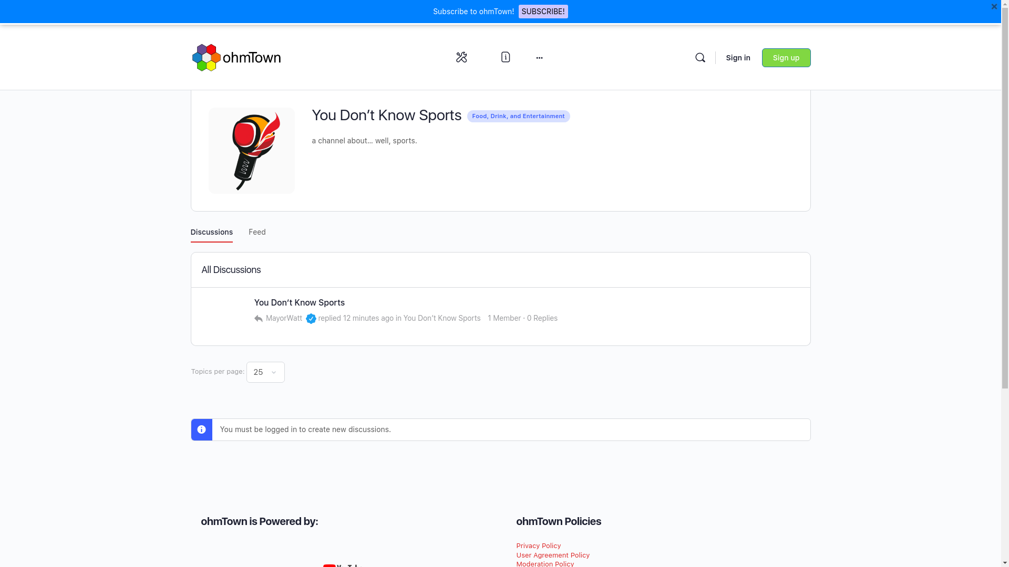This screenshot has height=567, width=1009.
Task: Select the Discussions tab
Action: (211, 232)
